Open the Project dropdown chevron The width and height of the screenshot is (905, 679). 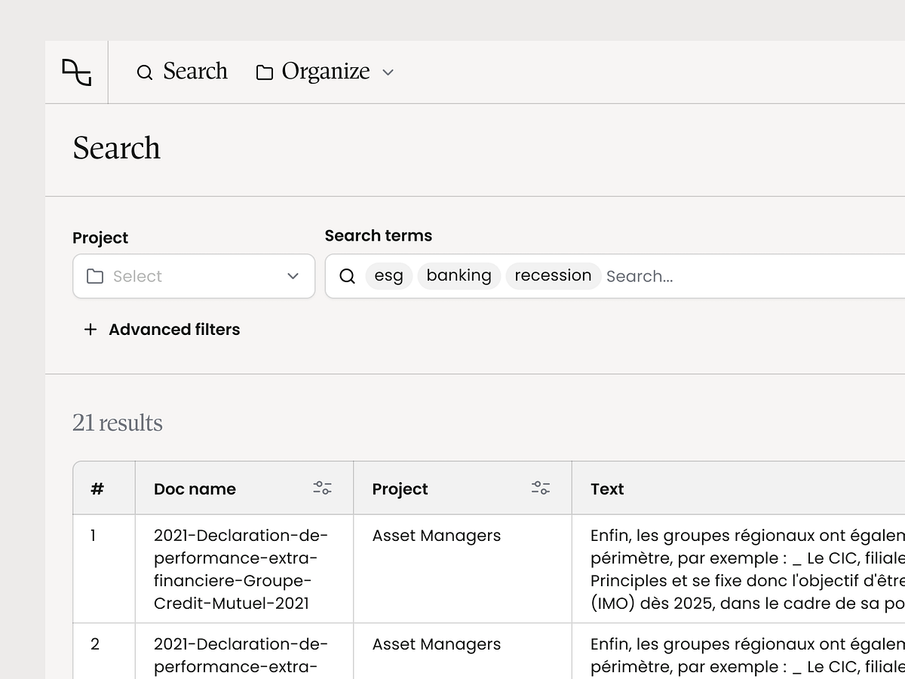293,276
